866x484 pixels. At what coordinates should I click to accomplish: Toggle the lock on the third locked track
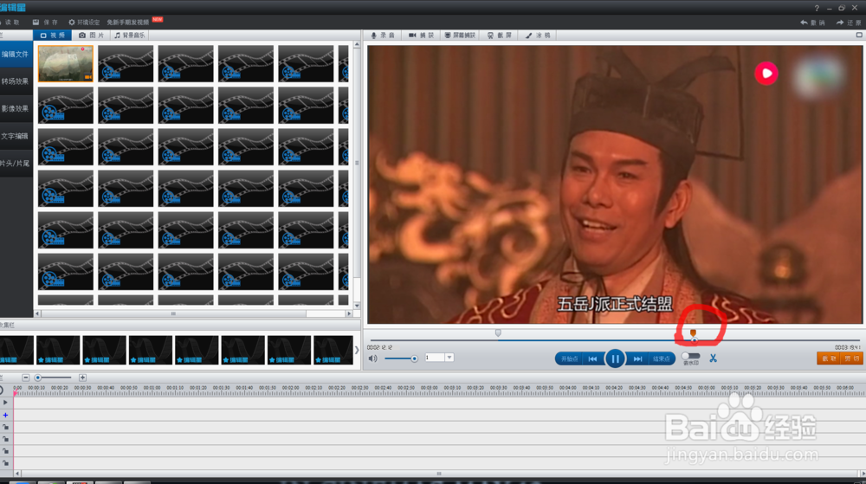pyautogui.click(x=5, y=451)
